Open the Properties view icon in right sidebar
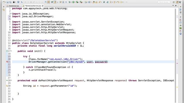The height and width of the screenshot is (103, 184). 181,23
